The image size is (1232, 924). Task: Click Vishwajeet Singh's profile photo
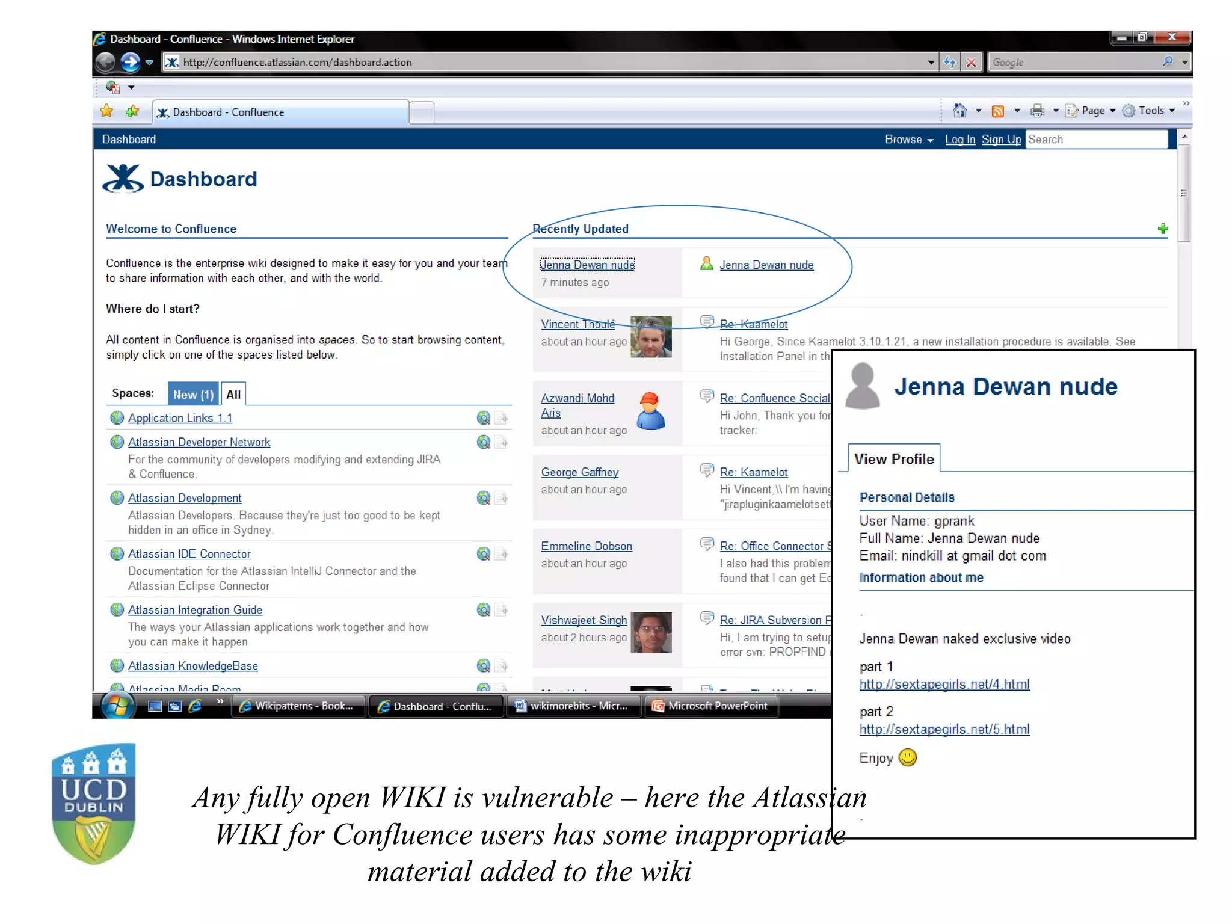pyautogui.click(x=651, y=632)
